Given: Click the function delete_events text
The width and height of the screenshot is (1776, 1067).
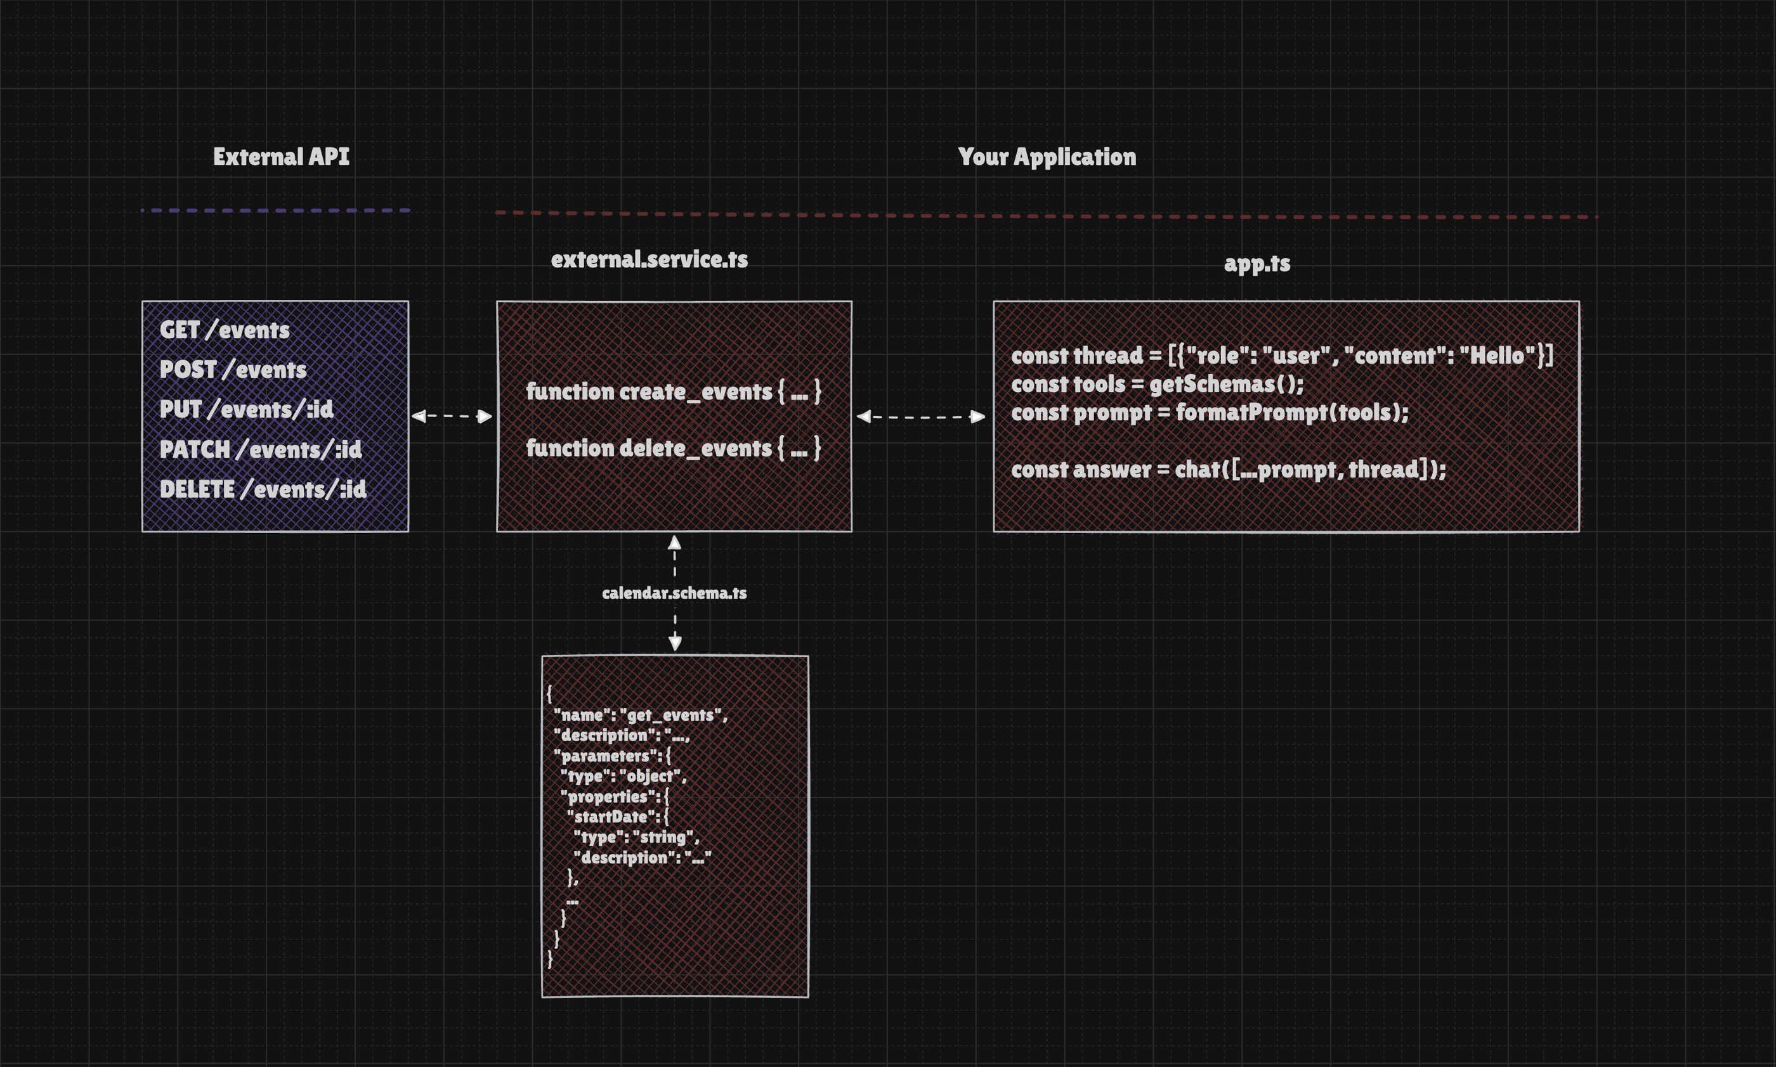Looking at the screenshot, I should 672,449.
